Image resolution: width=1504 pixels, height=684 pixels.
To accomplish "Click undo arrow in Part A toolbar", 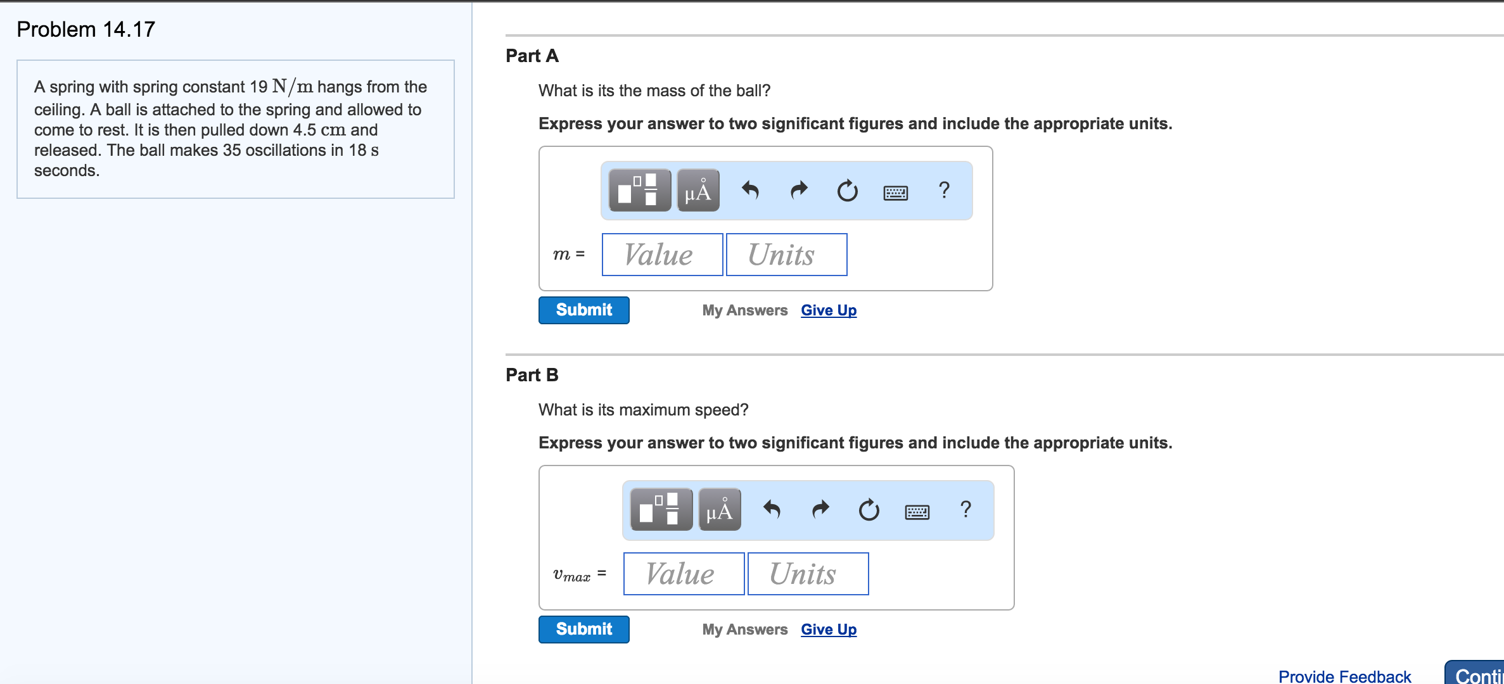I will [750, 190].
